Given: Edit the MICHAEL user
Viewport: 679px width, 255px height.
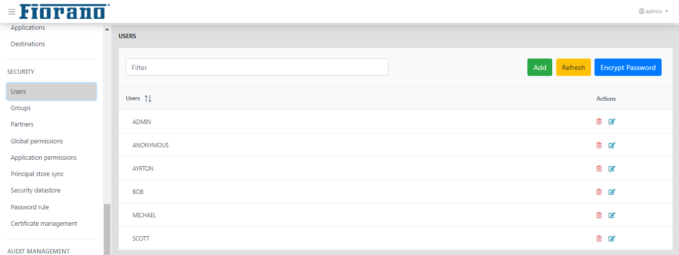Looking at the screenshot, I should [612, 215].
